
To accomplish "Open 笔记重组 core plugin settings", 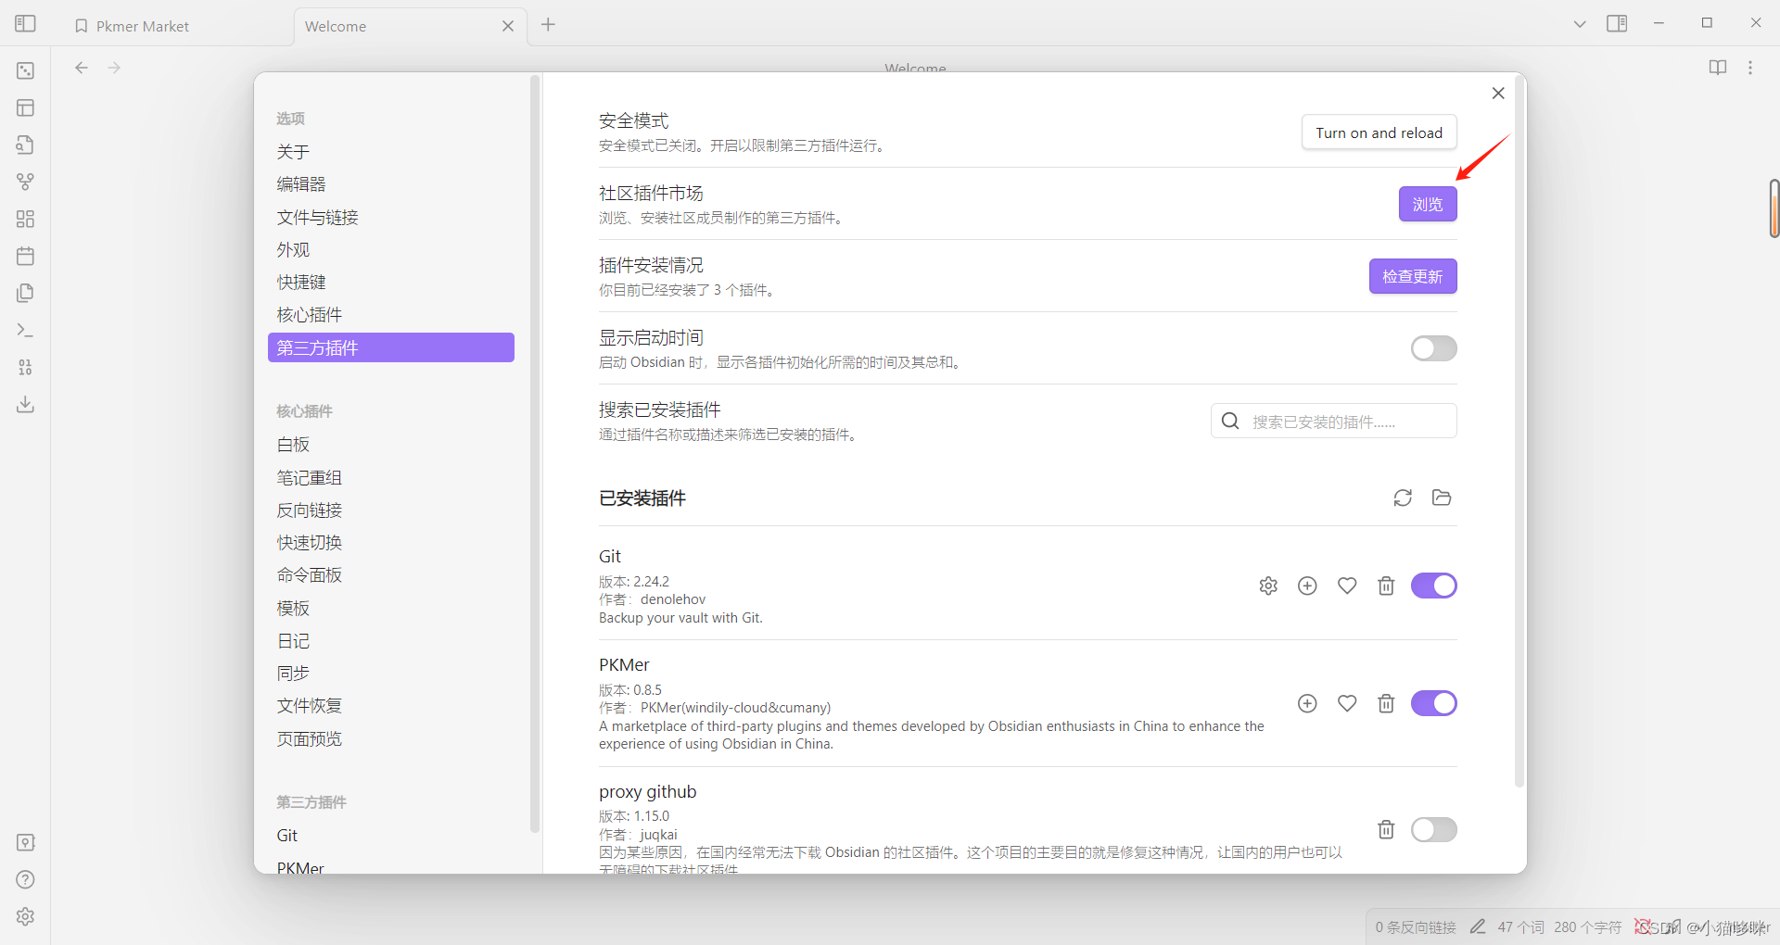I will 391,477.
